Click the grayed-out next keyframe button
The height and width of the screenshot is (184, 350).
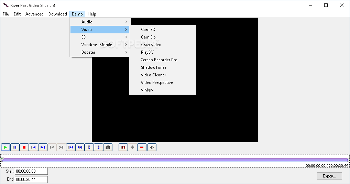coord(61,148)
